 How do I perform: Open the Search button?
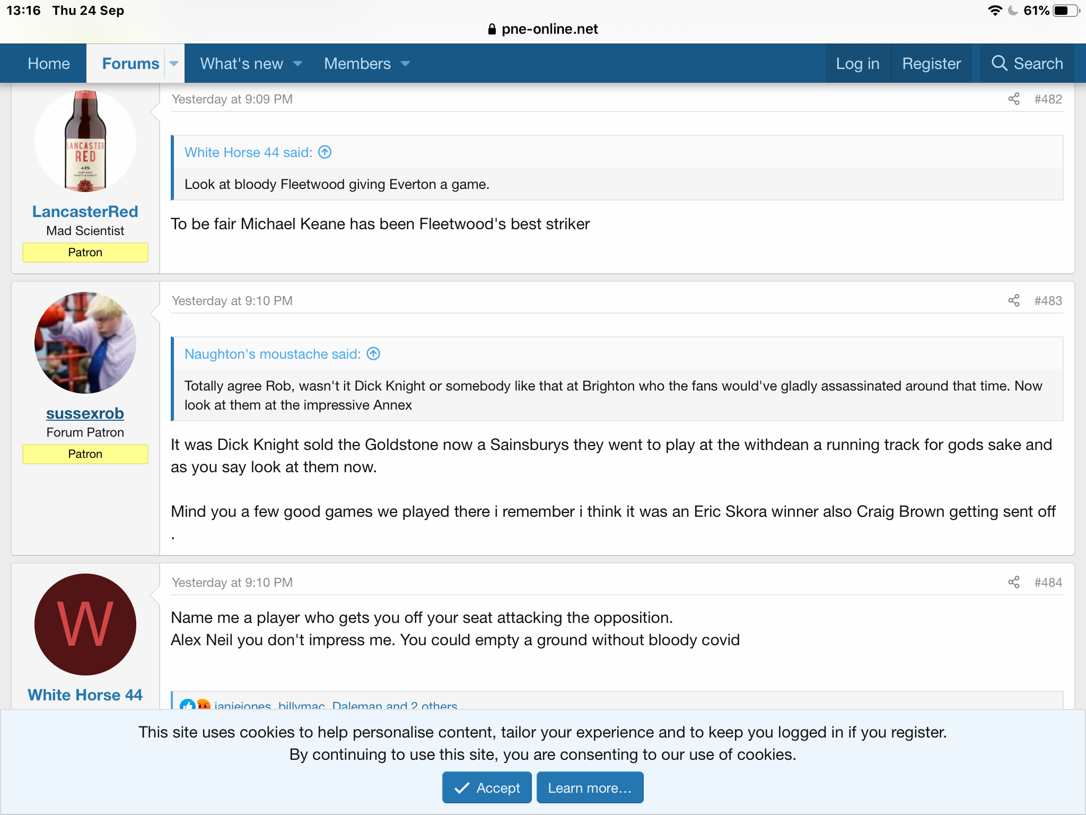click(x=1027, y=64)
